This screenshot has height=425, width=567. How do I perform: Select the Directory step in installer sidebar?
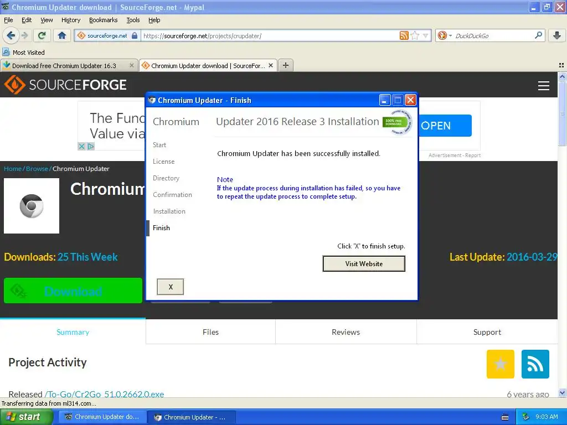(x=166, y=178)
